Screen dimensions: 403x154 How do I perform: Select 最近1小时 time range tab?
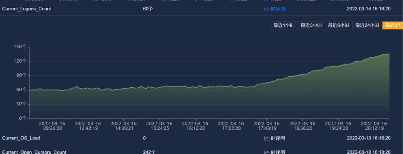click(284, 25)
